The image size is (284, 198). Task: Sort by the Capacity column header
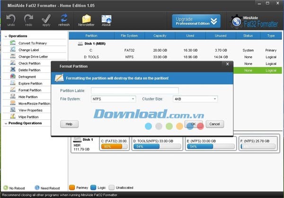[160, 36]
